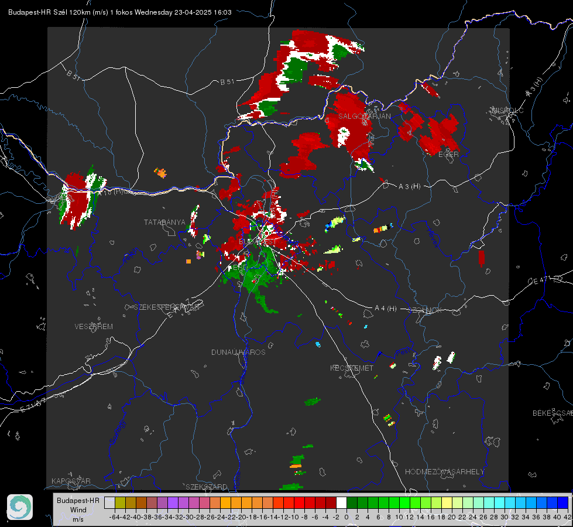Click the small orange echo north of Tatabanya
This screenshot has width=573, height=527.
(x=160, y=172)
